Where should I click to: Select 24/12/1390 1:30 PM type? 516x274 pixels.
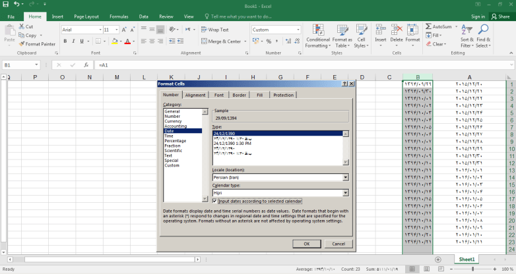pos(232,143)
